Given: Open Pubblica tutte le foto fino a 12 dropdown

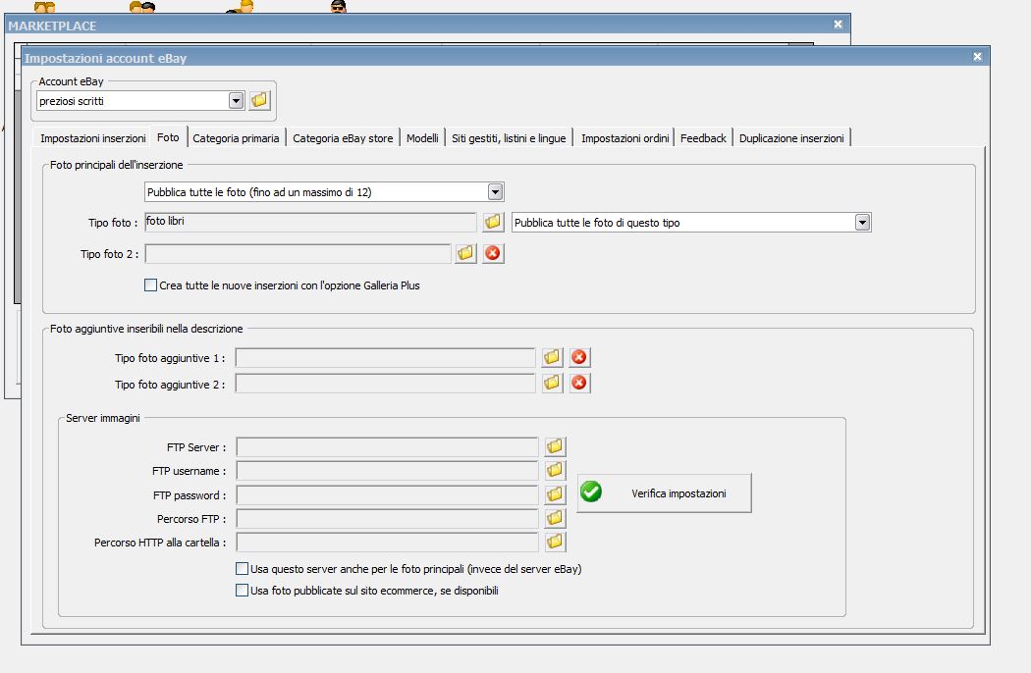Looking at the screenshot, I should [x=495, y=192].
